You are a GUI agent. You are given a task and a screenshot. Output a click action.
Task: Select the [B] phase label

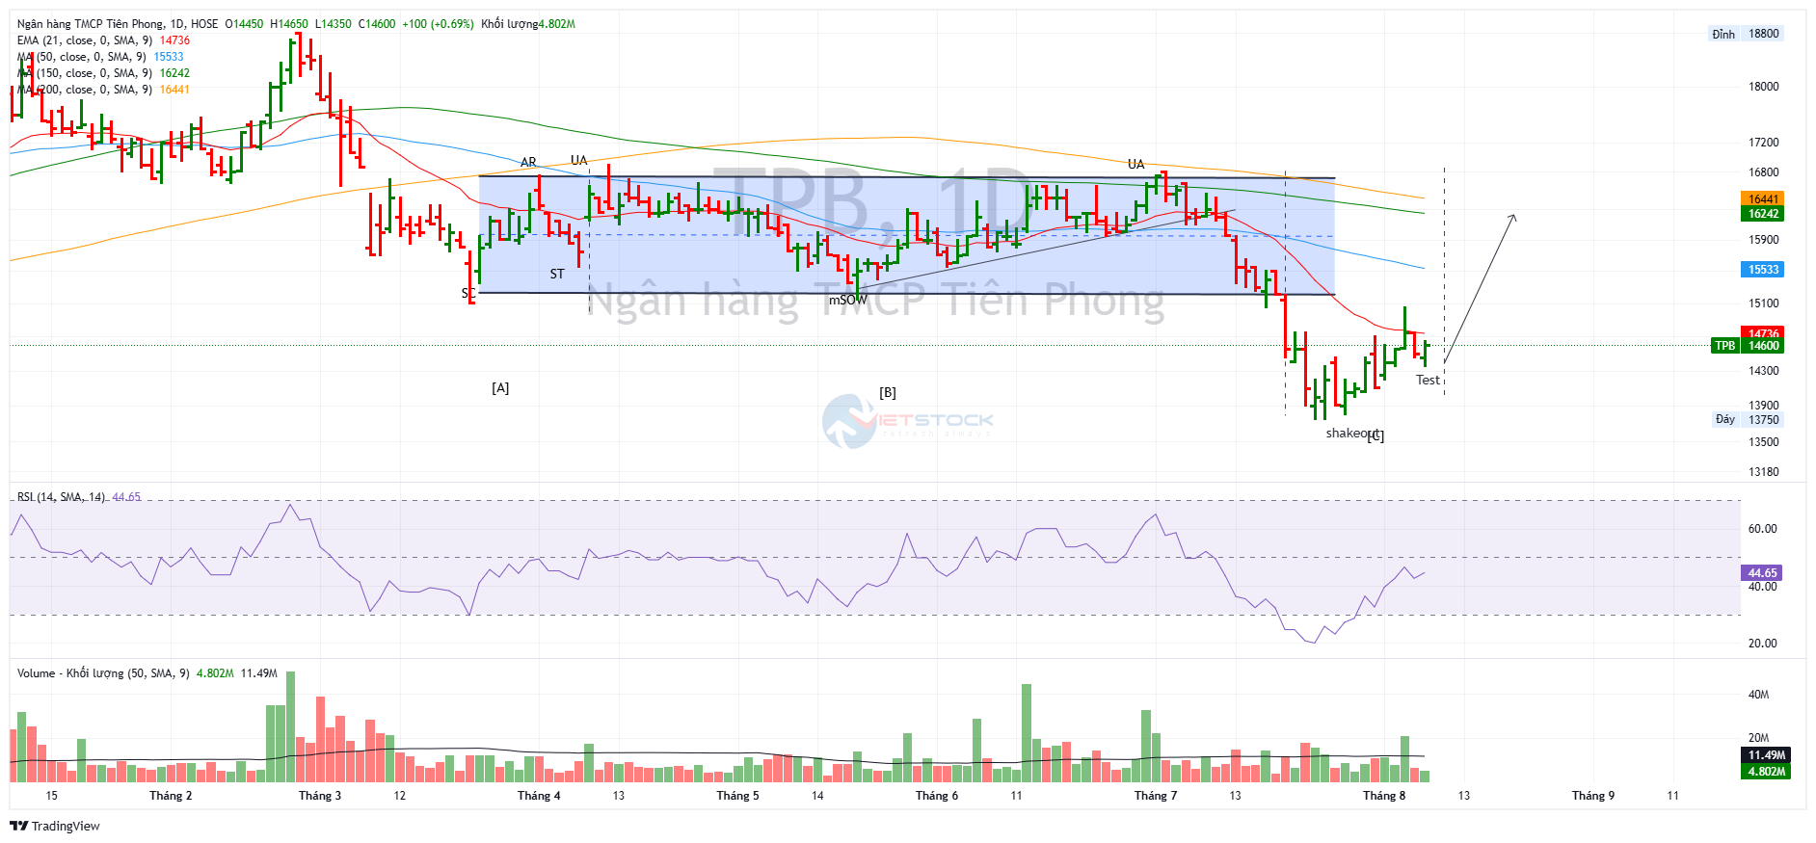point(888,393)
